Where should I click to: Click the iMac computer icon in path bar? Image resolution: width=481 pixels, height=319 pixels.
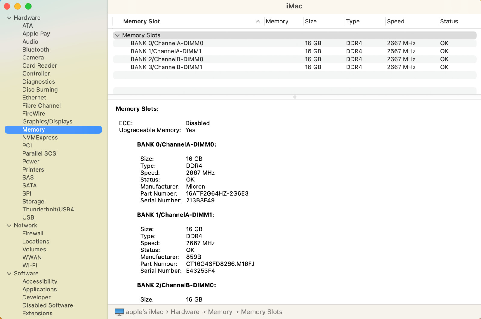[119, 312]
